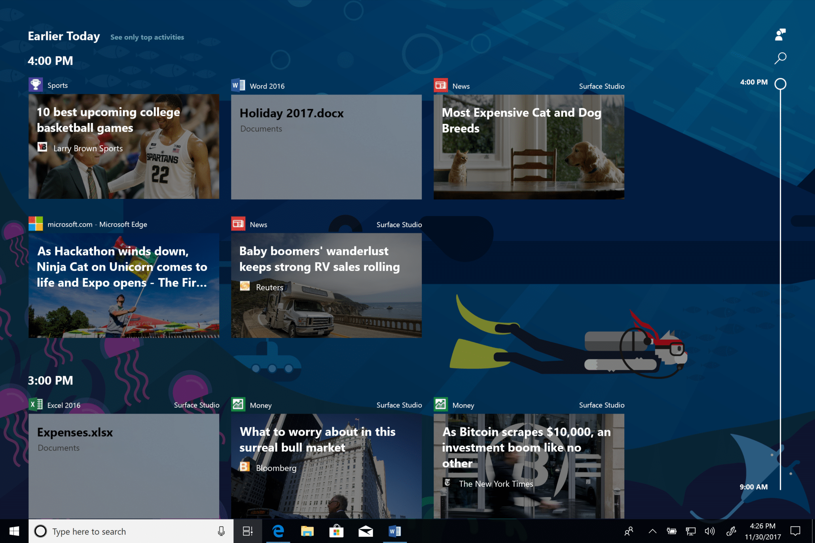
Task: Click the user profile icon top-right
Action: click(x=779, y=34)
